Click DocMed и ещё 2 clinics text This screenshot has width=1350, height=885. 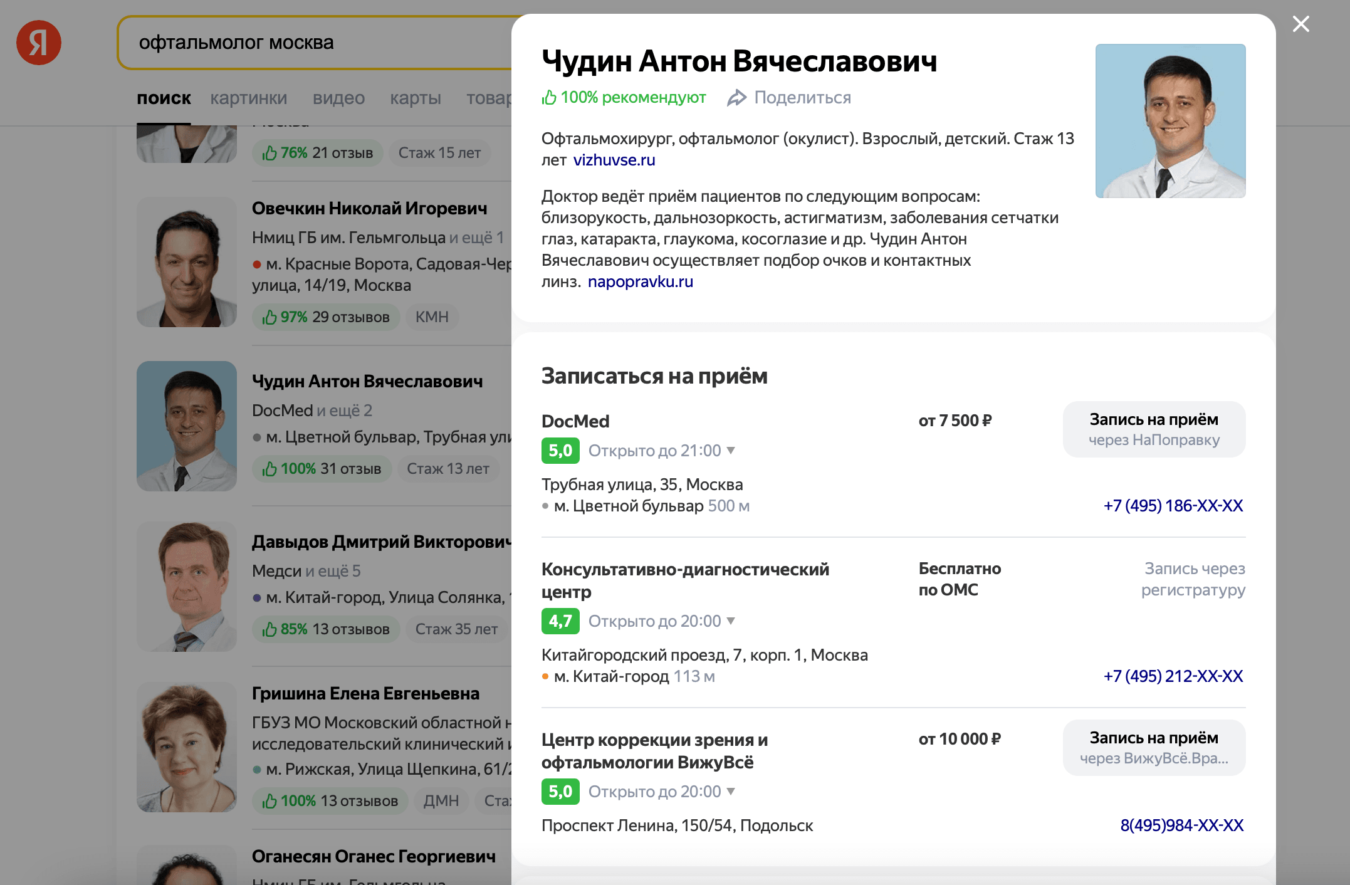(312, 411)
